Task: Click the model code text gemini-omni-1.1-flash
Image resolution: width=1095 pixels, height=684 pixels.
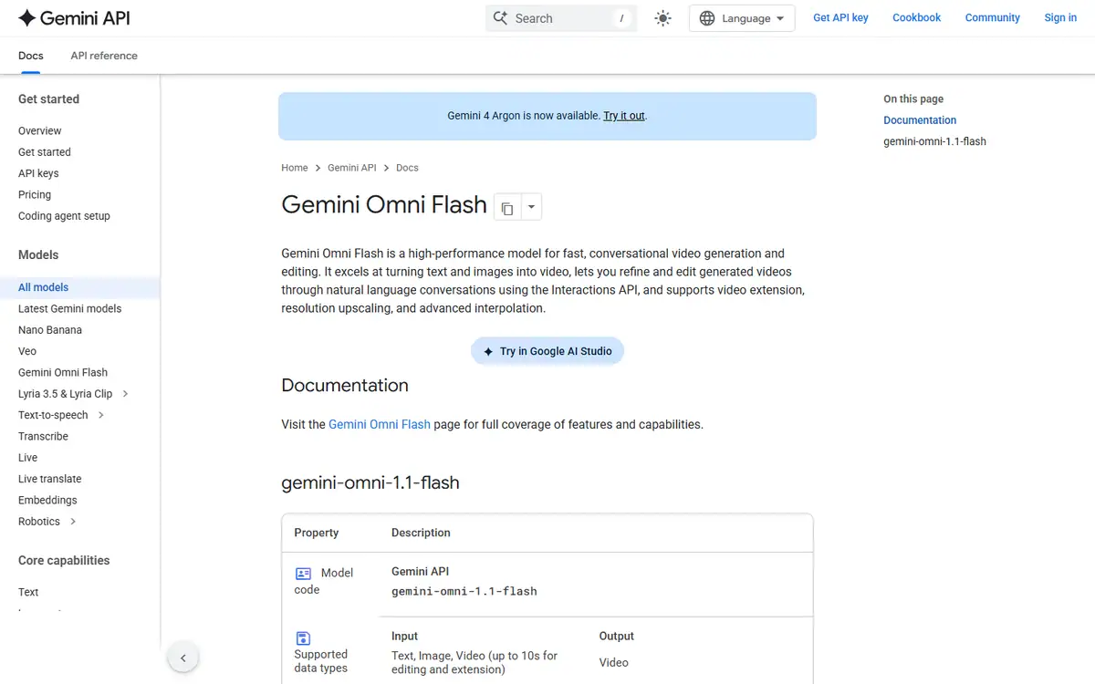Action: click(464, 591)
